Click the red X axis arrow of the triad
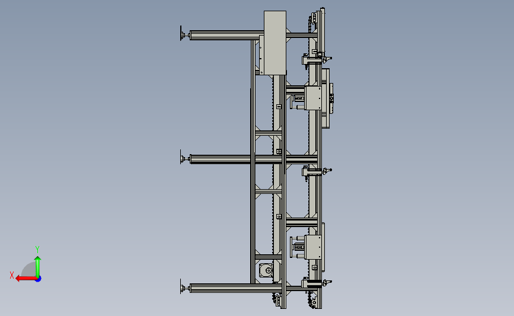 click(26, 279)
